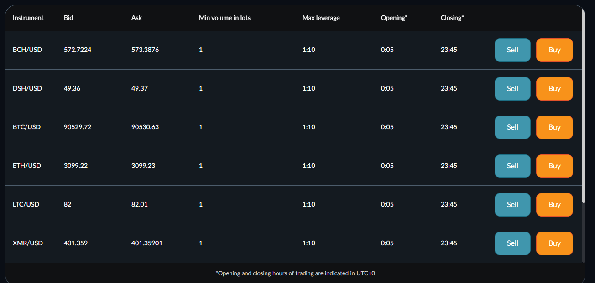Hit Sell for LTC/USD
Screen dimensions: 595x283
point(512,205)
